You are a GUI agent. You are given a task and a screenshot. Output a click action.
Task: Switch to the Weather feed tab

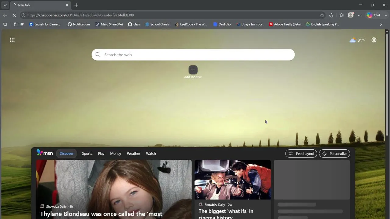133,154
